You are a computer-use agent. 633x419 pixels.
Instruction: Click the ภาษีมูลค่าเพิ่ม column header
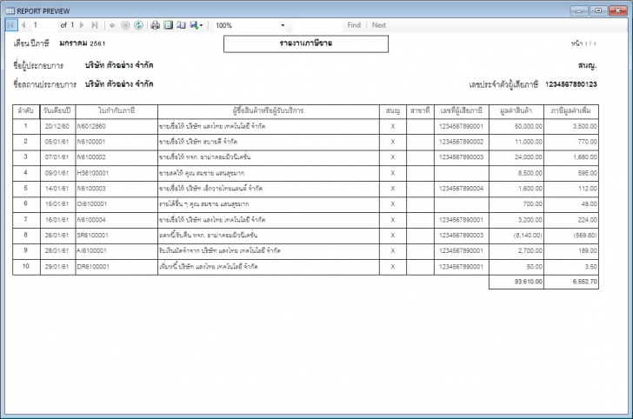[x=570, y=110]
